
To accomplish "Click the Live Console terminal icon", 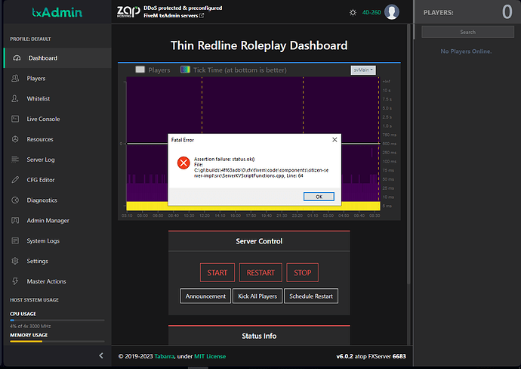I will pos(16,119).
